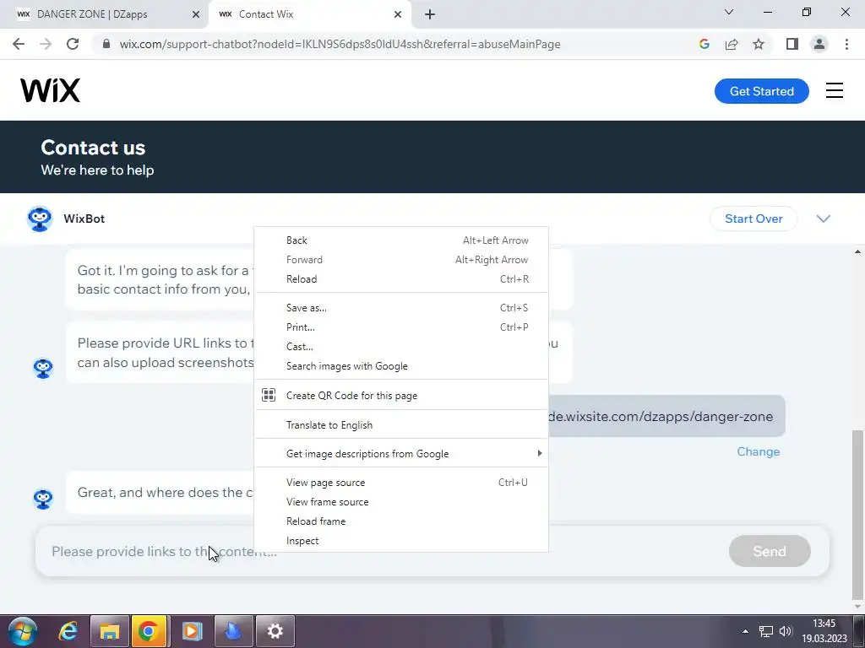Click the Chrome taskbar icon
Screen dimensions: 865x648
pyautogui.click(x=149, y=631)
